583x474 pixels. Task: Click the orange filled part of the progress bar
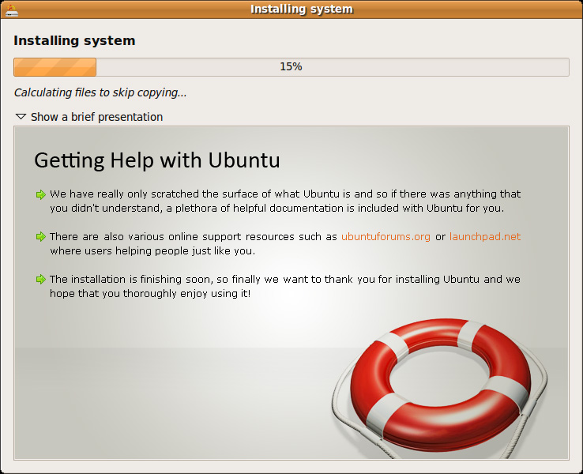pos(55,67)
